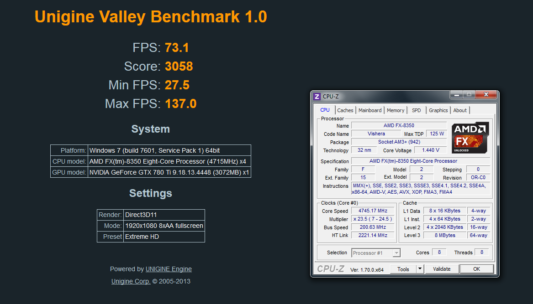
Task: Click the Level 3 64-way associativity value
Action: point(479,235)
